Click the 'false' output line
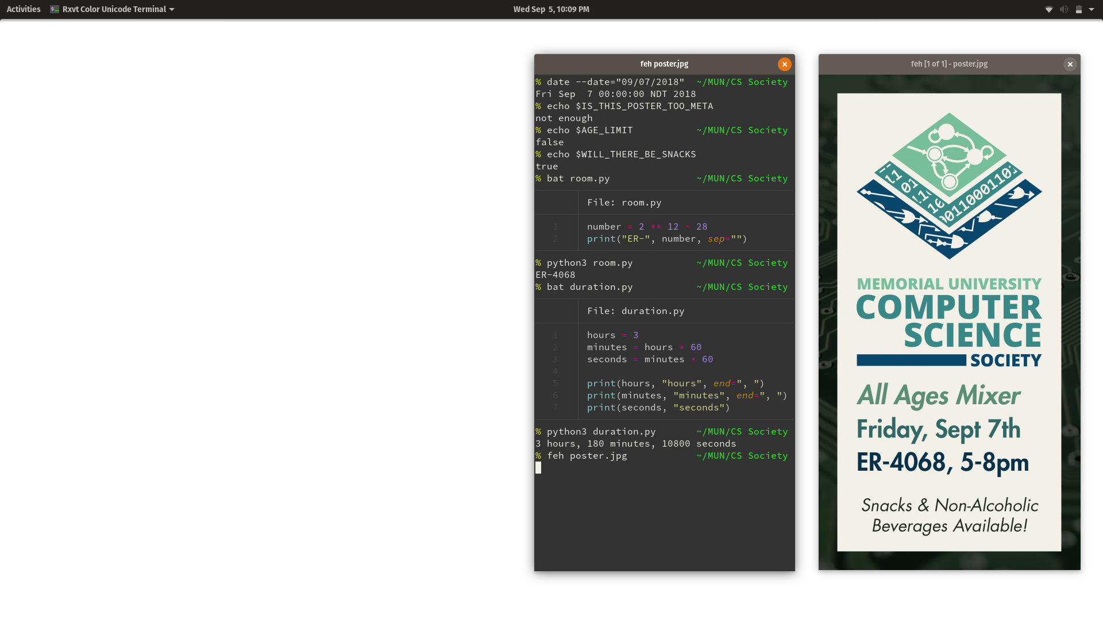 (x=549, y=142)
